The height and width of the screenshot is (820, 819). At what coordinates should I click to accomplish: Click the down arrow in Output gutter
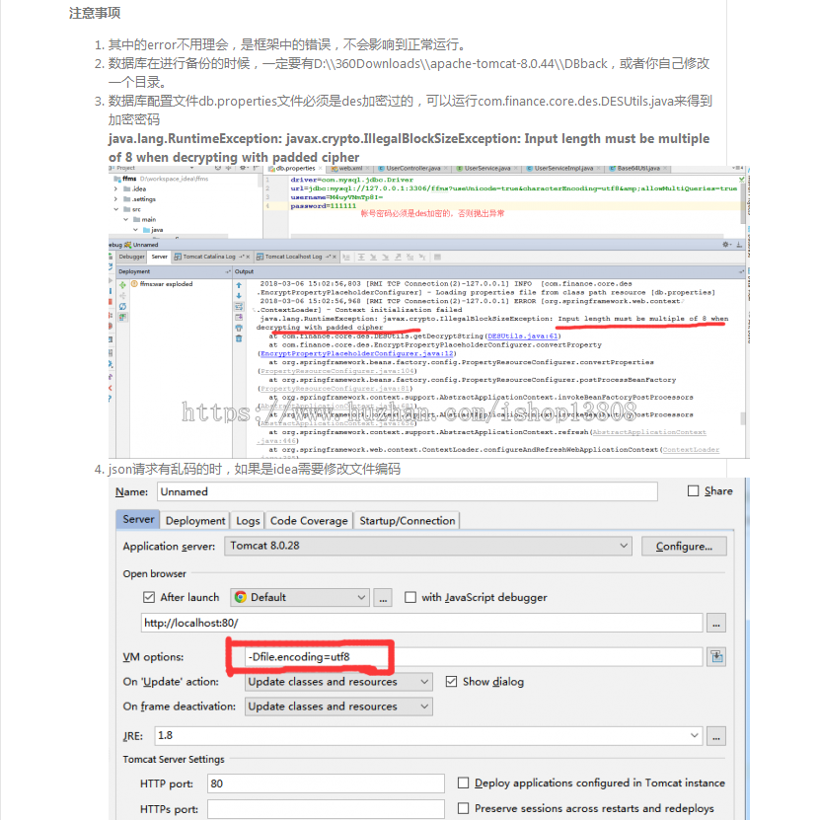pos(239,296)
